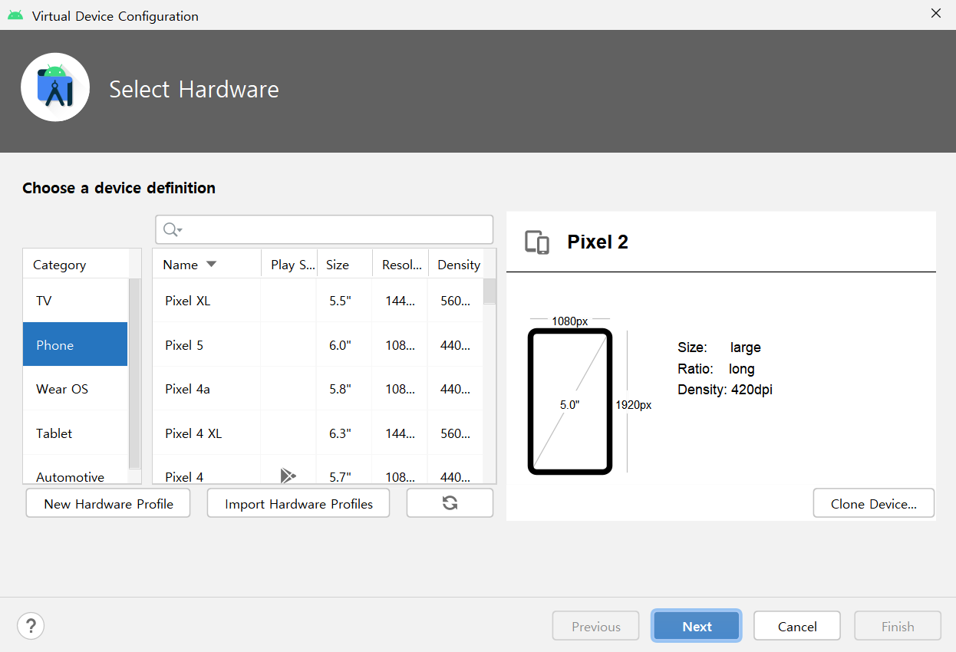Screen dimensions: 956x652
Task: Click the Cancel button
Action: click(x=797, y=626)
